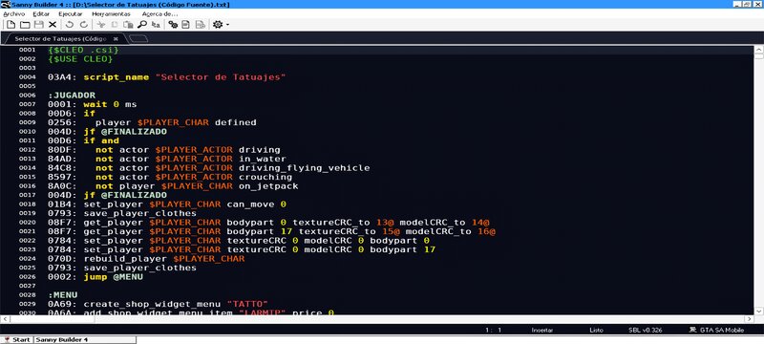This screenshot has width=764, height=344.
Task: Close the Selector de Tatuajes tab
Action: pos(116,38)
